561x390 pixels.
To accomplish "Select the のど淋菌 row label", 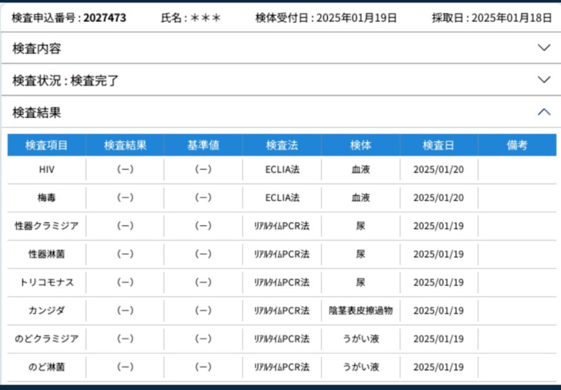I will click(46, 367).
